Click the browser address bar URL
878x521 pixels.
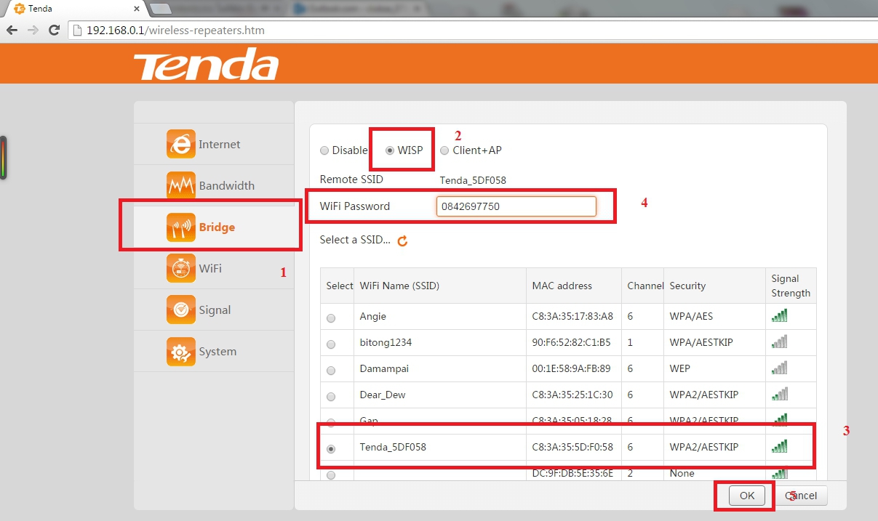[175, 31]
